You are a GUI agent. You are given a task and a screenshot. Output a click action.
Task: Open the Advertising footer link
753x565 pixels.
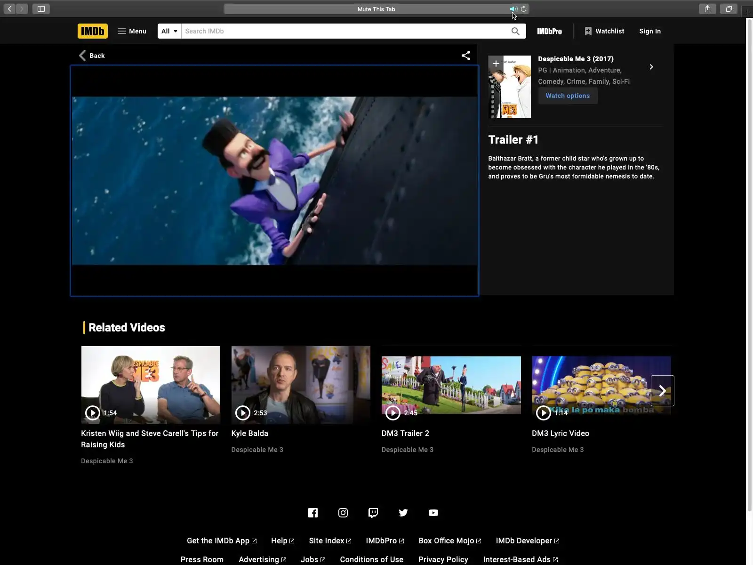pyautogui.click(x=263, y=559)
